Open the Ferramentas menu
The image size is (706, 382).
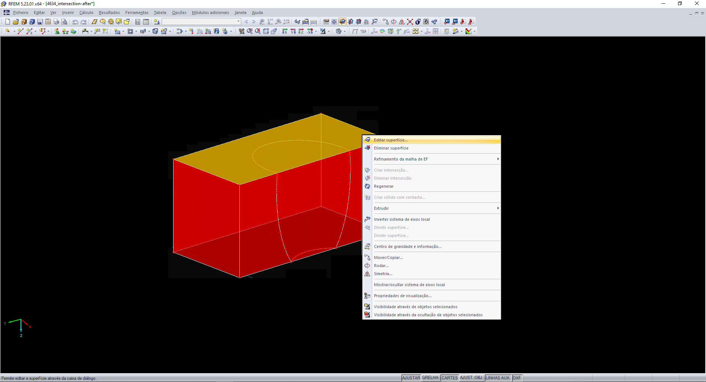(137, 12)
